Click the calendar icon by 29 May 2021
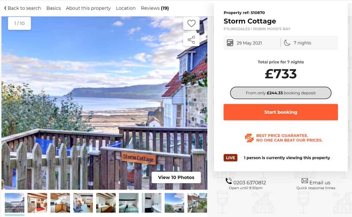Viewport: 352px width, 217px height. [x=230, y=43]
